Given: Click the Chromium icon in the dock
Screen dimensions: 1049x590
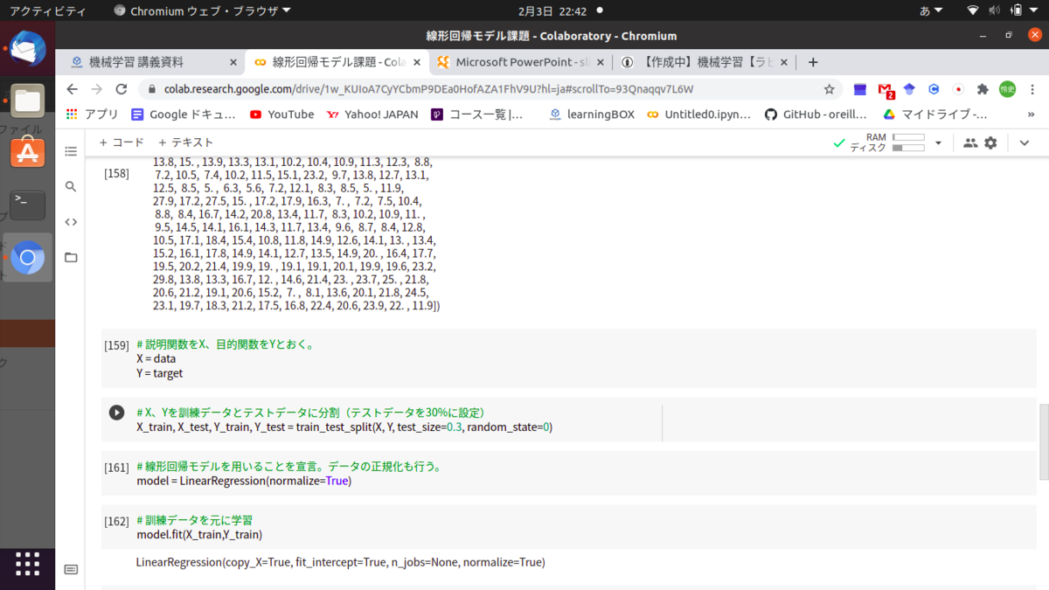Looking at the screenshot, I should pos(27,258).
